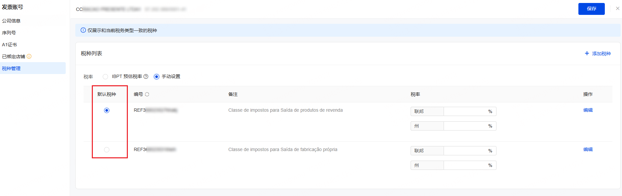Image resolution: width=622 pixels, height=196 pixels.
Task: Click the 添加税种 link
Action: tap(601, 54)
